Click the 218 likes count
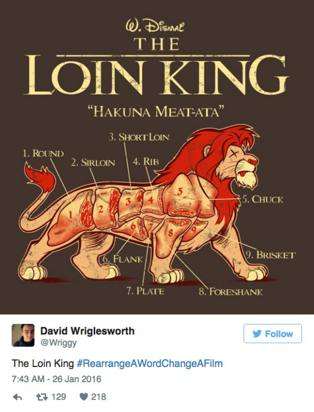Viewport: 314px width, 412px height. 98,397
